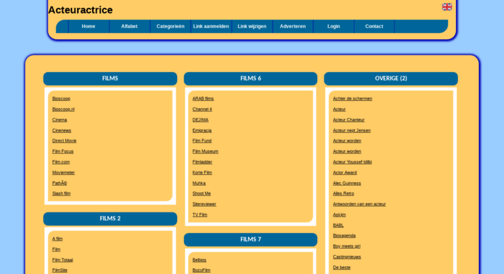Open the Film Focus link

coord(63,151)
